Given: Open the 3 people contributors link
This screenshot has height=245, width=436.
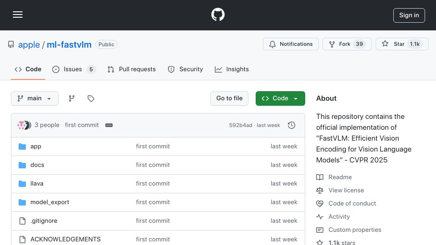Looking at the screenshot, I should click(x=47, y=125).
